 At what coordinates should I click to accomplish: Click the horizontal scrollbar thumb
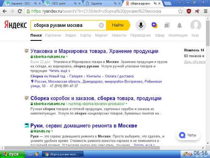(x=82, y=148)
